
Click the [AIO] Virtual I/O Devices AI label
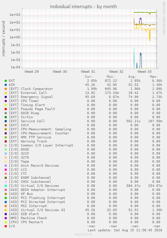pyautogui.click(x=37, y=210)
